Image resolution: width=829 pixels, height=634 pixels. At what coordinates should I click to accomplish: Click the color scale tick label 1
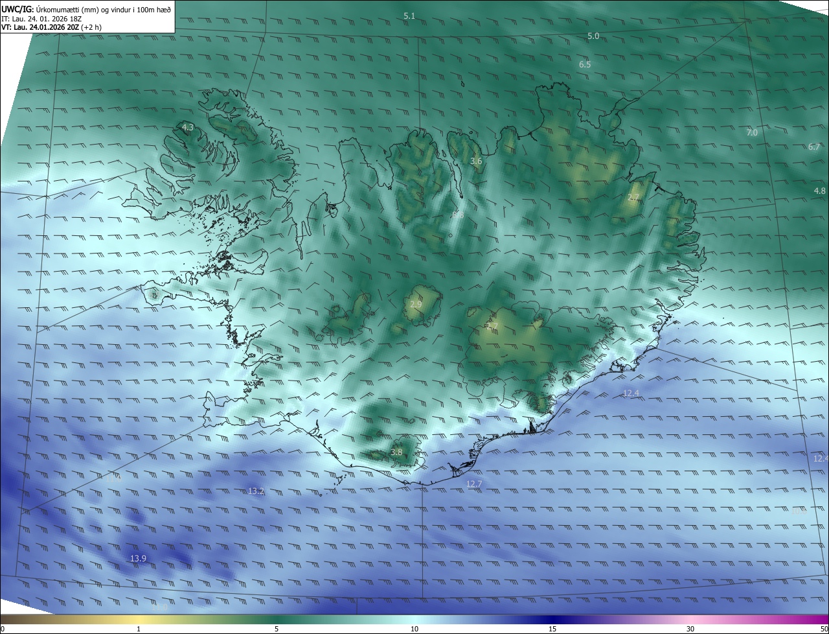(x=139, y=629)
